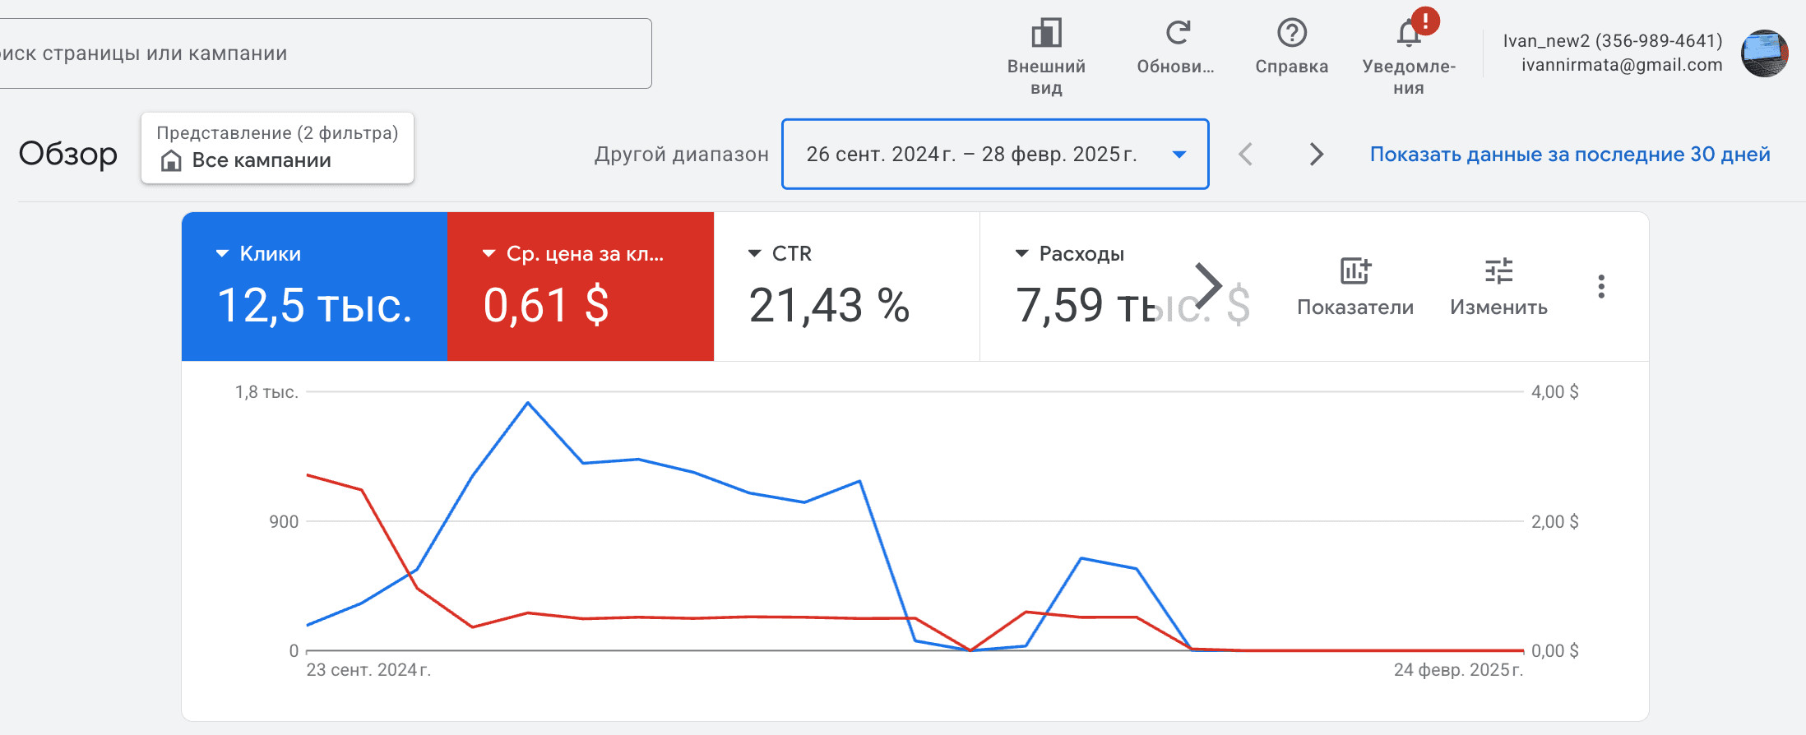Open the three-dot more options menu
The image size is (1806, 735).
(1600, 286)
